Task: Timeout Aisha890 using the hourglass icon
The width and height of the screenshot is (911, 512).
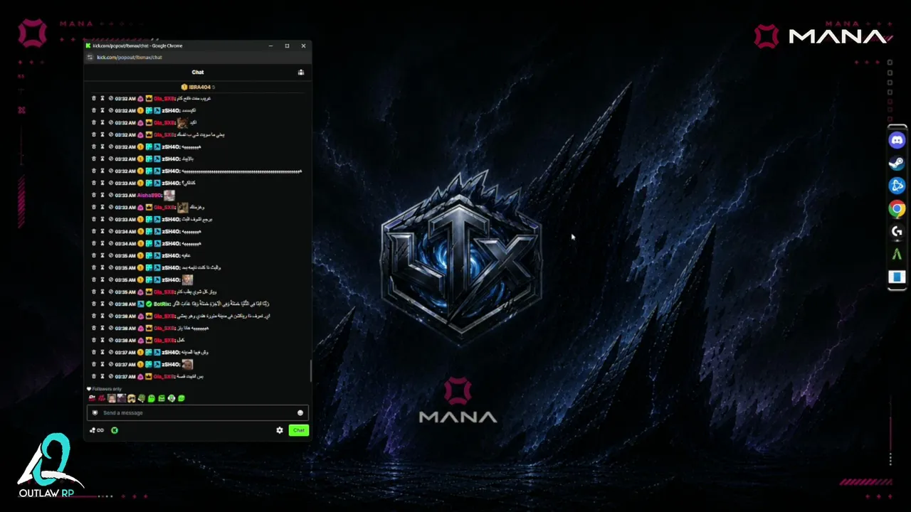Action: pyautogui.click(x=102, y=195)
